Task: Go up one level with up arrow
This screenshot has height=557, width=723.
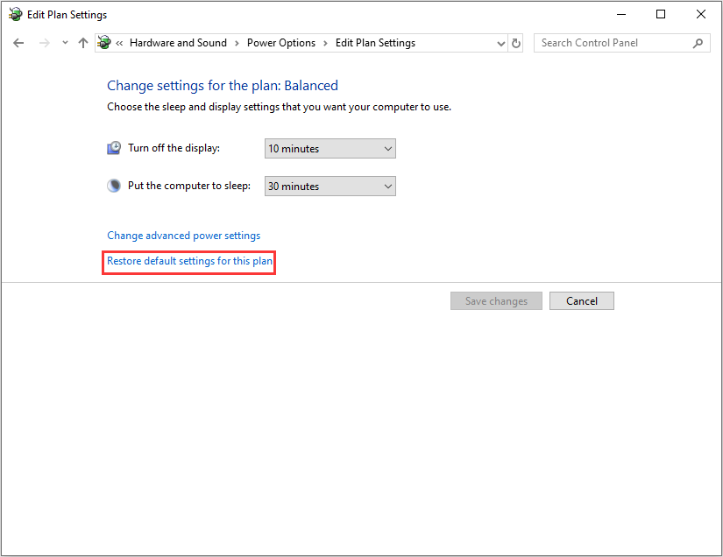Action: pyautogui.click(x=83, y=43)
